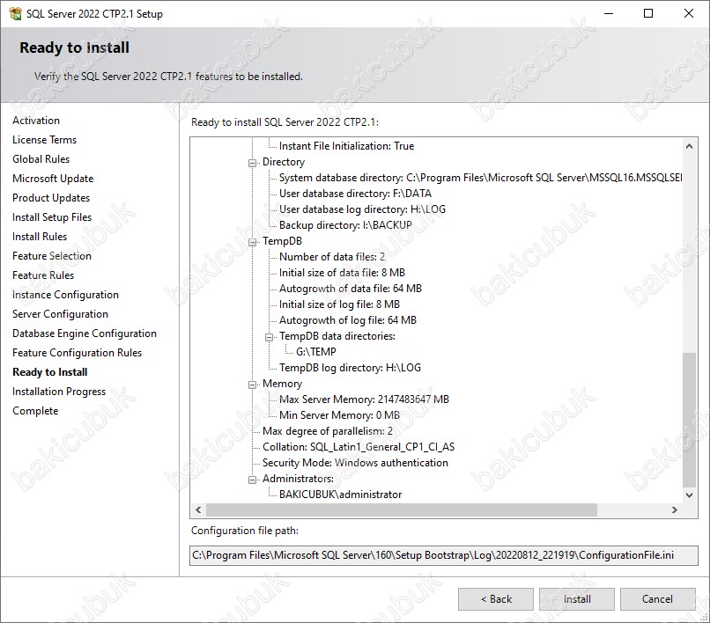Viewport: 710px width, 623px height.
Task: Select Autogrowth of log file: 64 MB
Action: [x=348, y=320]
